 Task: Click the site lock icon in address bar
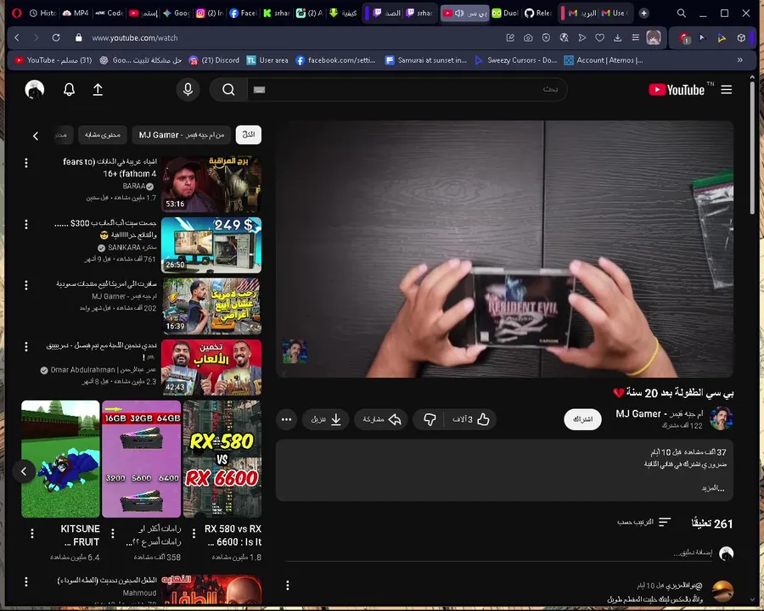(78, 37)
